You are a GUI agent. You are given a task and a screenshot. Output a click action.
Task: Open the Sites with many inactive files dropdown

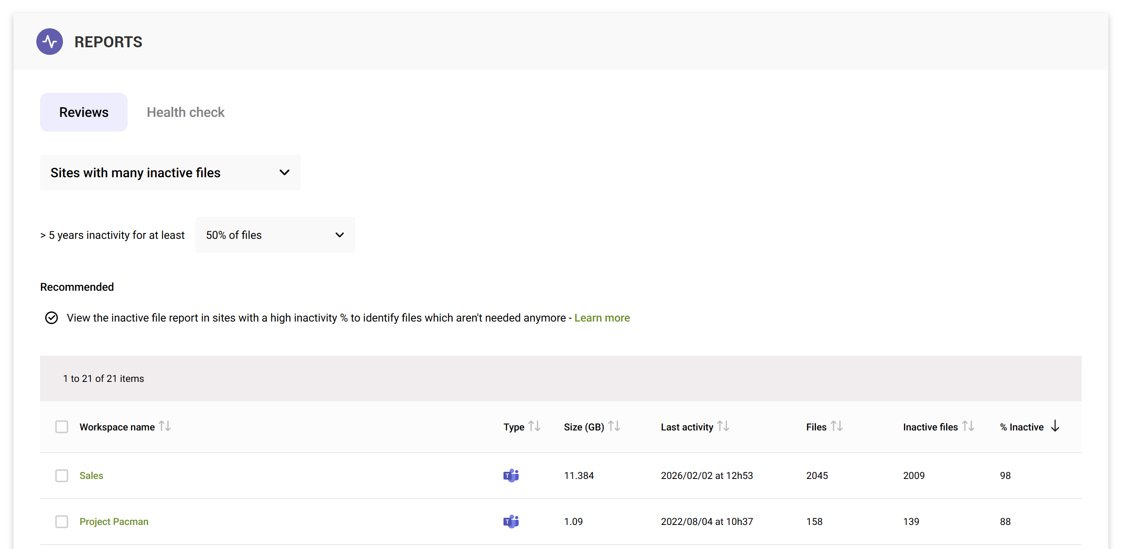[x=170, y=173]
